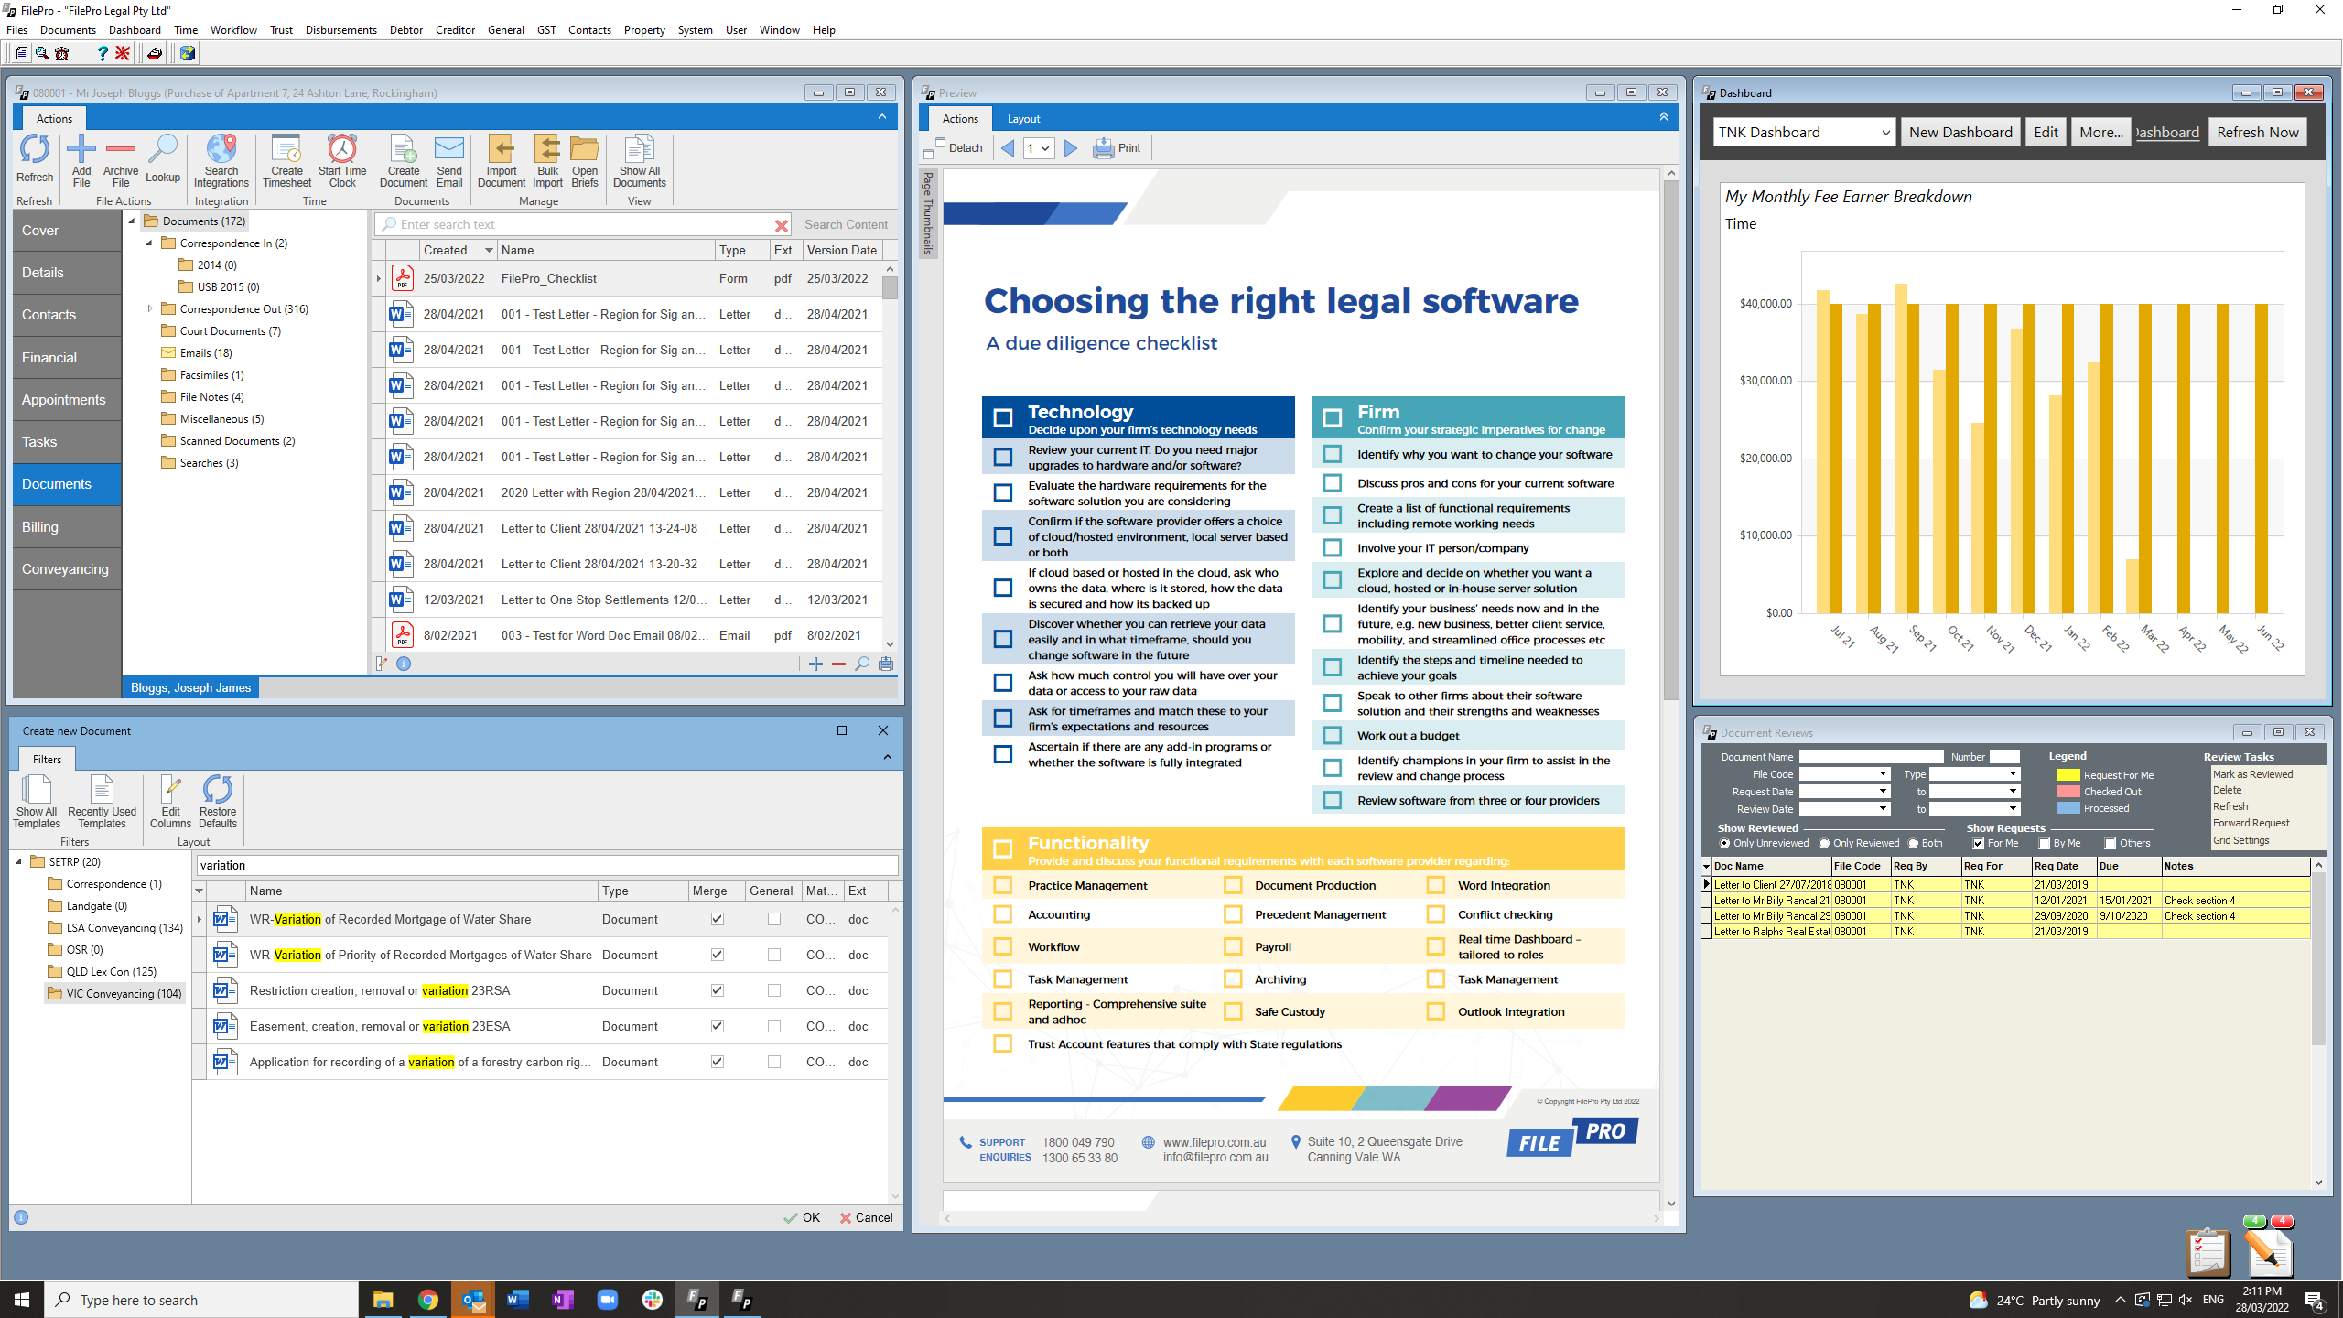Viewport: 2343px width, 1318px height.
Task: Click the Print icon in Preview
Action: tap(1104, 148)
